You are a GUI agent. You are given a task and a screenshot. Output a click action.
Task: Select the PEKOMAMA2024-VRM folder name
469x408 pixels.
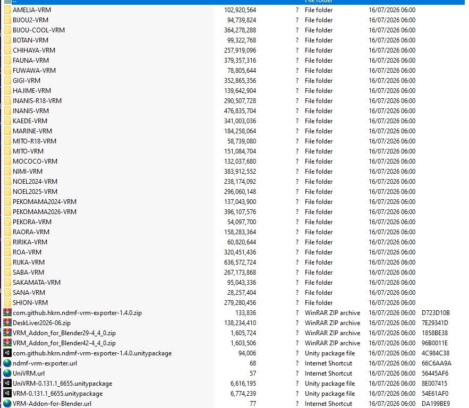[45, 202]
